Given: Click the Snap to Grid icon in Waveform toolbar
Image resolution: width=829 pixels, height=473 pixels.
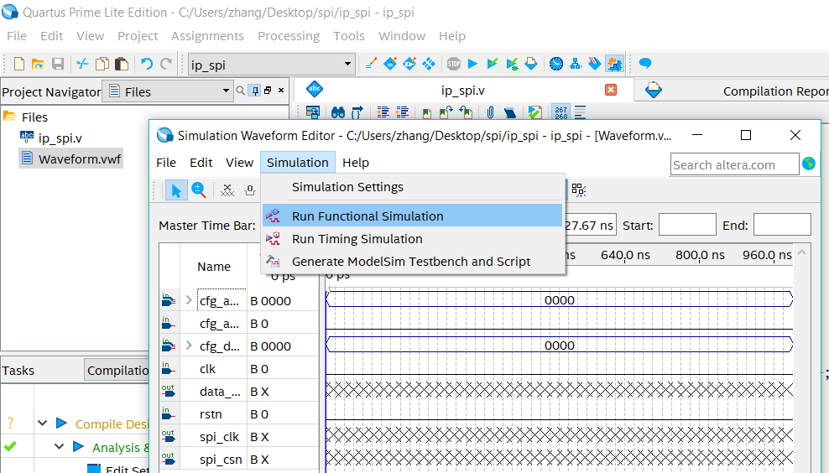Looking at the screenshot, I should (579, 190).
